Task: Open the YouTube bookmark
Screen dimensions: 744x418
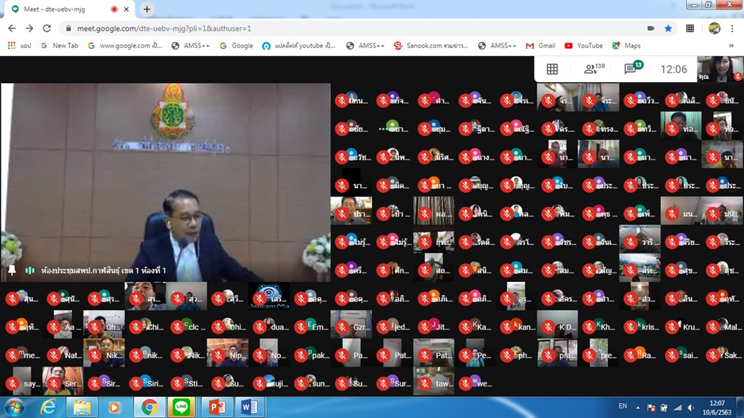Action: click(583, 46)
